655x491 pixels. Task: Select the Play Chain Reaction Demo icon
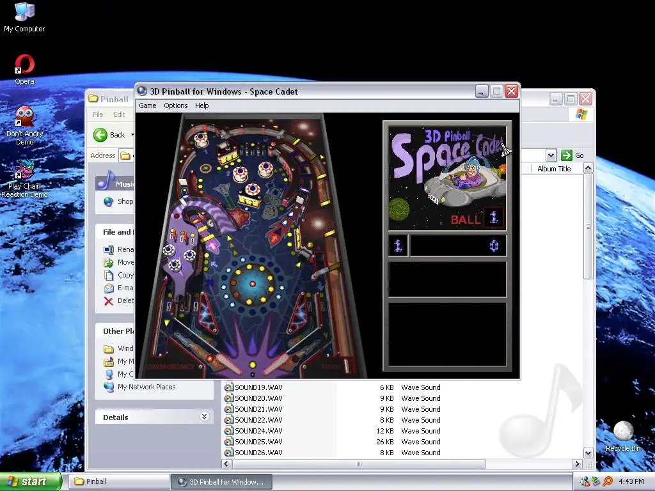[x=24, y=178]
